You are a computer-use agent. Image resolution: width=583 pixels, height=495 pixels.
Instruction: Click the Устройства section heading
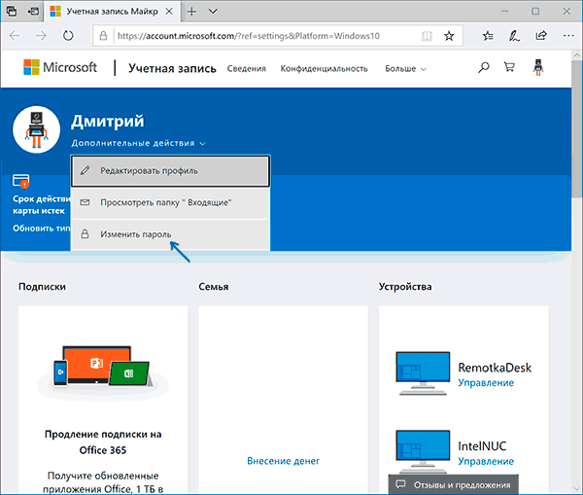(x=405, y=287)
